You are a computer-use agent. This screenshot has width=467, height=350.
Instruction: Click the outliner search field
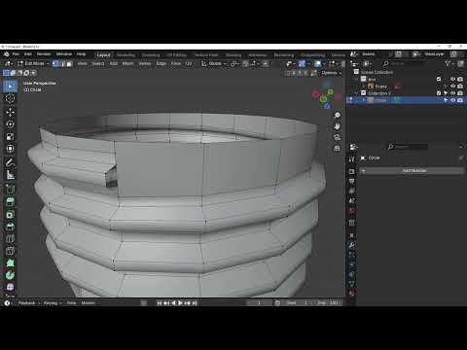pyautogui.click(x=403, y=63)
